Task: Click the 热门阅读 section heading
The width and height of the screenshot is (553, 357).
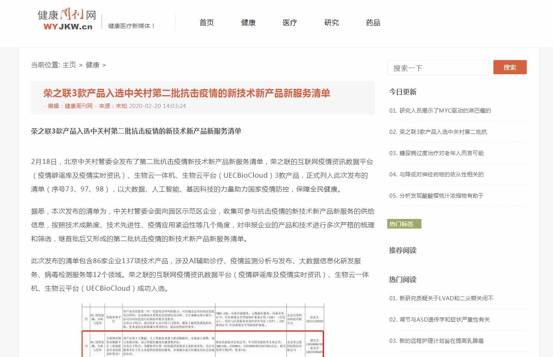Action: pyautogui.click(x=403, y=279)
